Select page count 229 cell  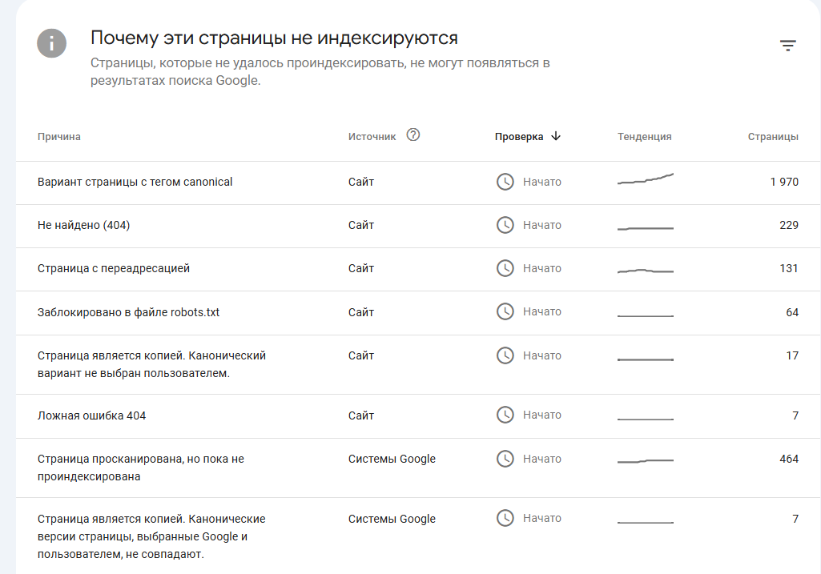[788, 225]
